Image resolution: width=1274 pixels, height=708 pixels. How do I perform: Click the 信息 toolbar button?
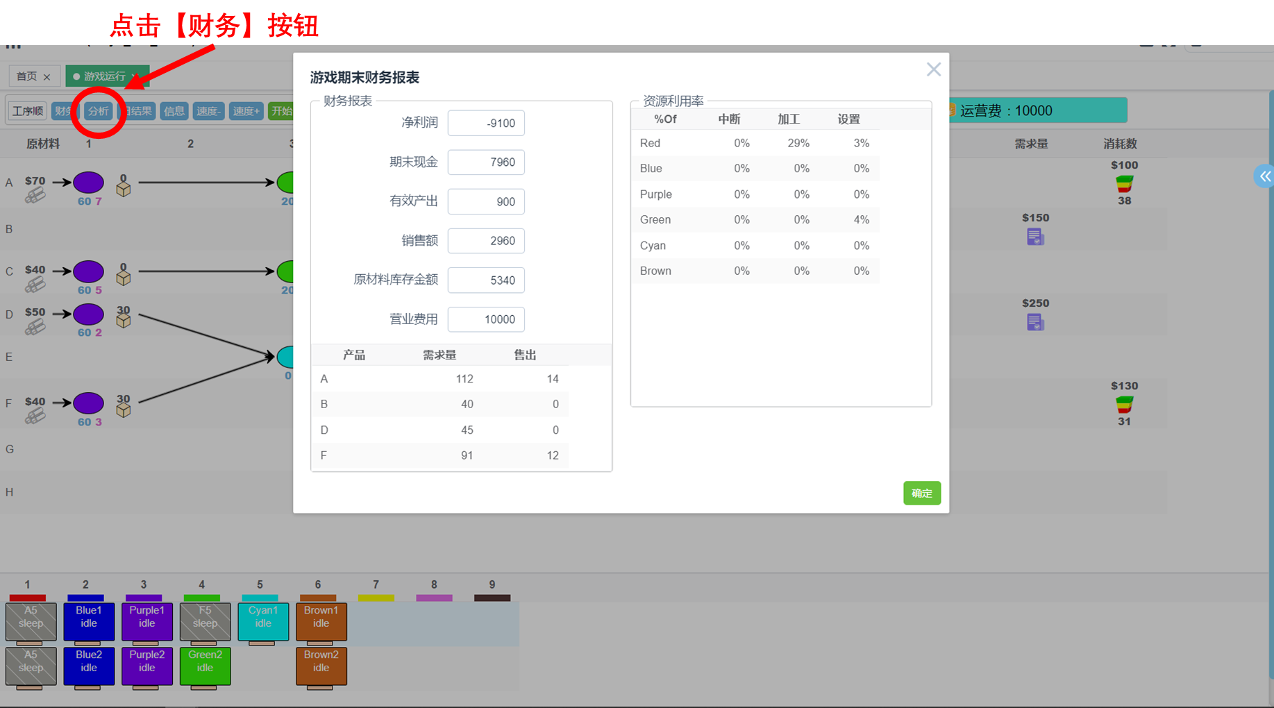click(174, 111)
